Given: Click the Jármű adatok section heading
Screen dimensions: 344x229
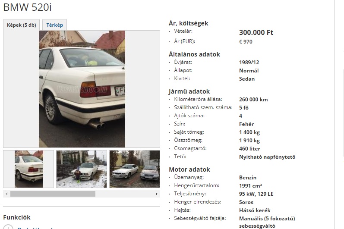Looking at the screenshot, I should tap(189, 91).
